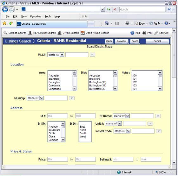178x176 pixels.
Task: Stop loading with the red X icon
Action: point(115,9)
